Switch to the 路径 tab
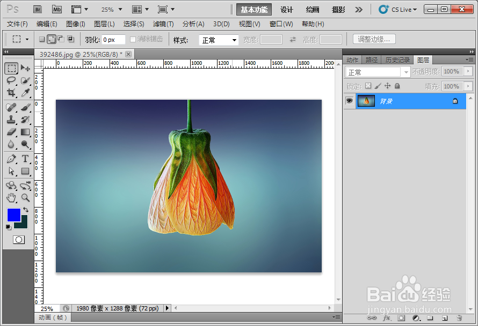478x326 pixels. [x=371, y=60]
